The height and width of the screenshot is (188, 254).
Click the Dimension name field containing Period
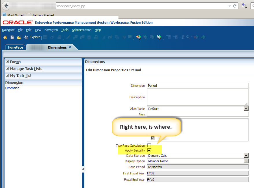[198, 86]
